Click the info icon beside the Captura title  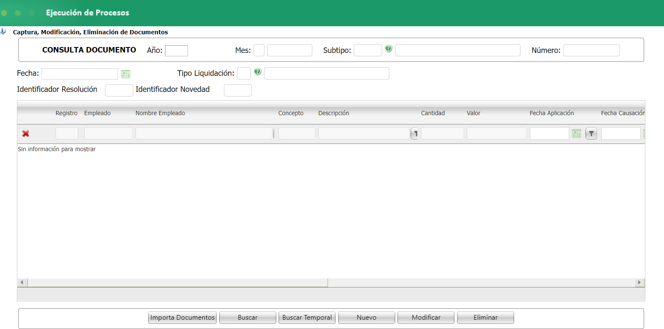[x=3, y=31]
